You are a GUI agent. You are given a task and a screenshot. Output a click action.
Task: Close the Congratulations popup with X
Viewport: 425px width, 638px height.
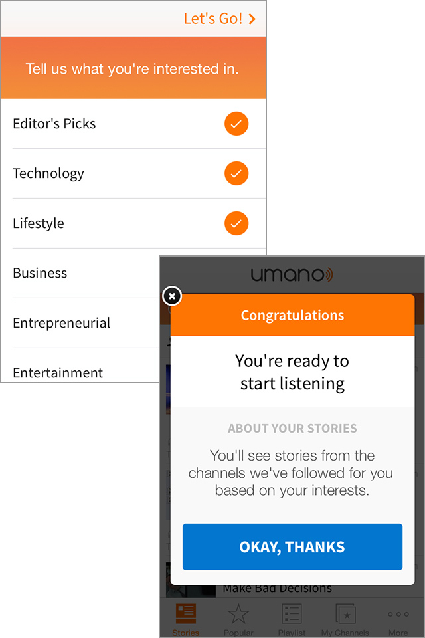coord(172,296)
